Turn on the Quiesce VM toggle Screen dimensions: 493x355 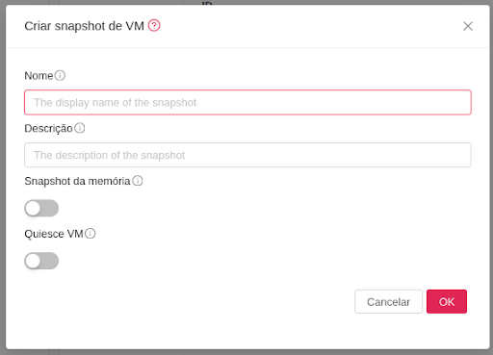[41, 261]
